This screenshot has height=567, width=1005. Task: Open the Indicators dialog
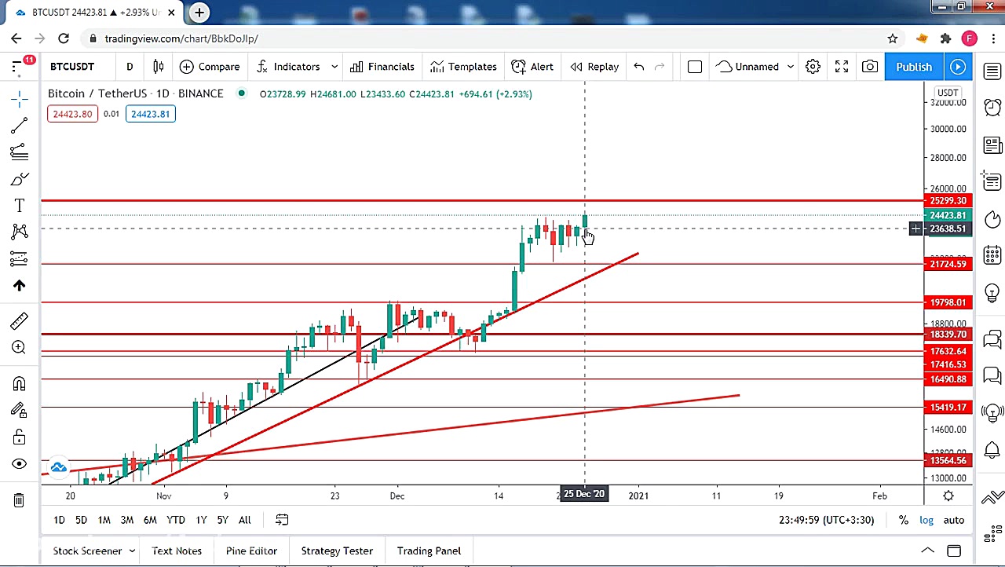click(288, 67)
